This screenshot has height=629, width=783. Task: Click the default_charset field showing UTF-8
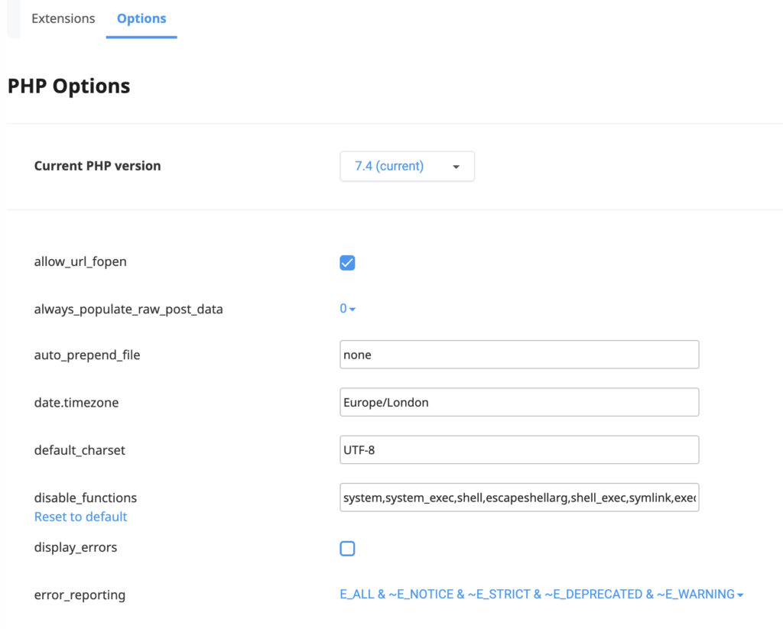click(x=519, y=449)
